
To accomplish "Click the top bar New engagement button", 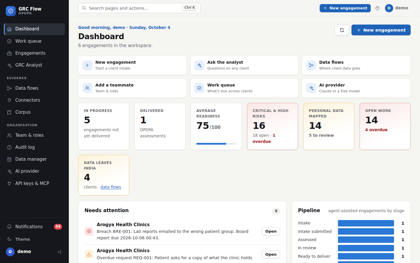I will click(x=345, y=8).
